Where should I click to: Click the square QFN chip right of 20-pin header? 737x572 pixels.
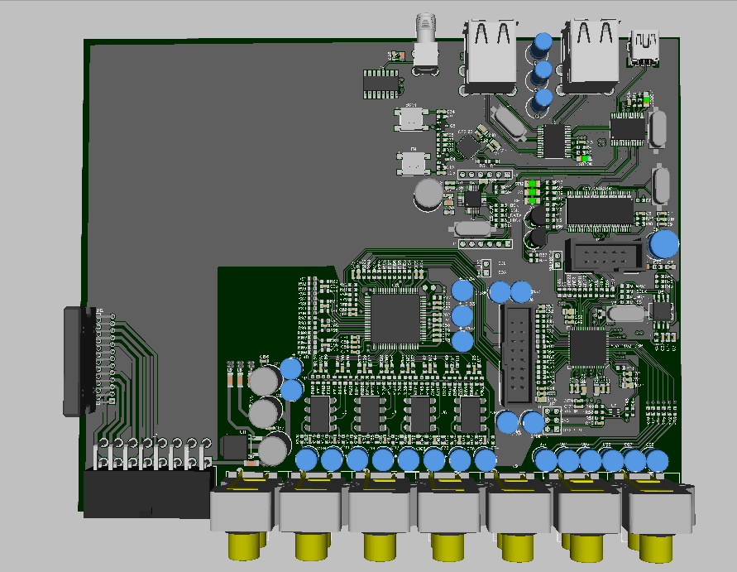[588, 348]
